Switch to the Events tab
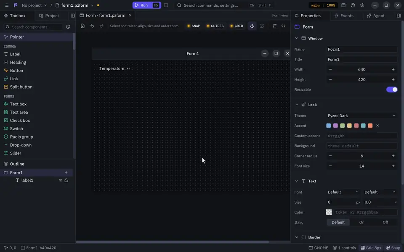 (344, 16)
